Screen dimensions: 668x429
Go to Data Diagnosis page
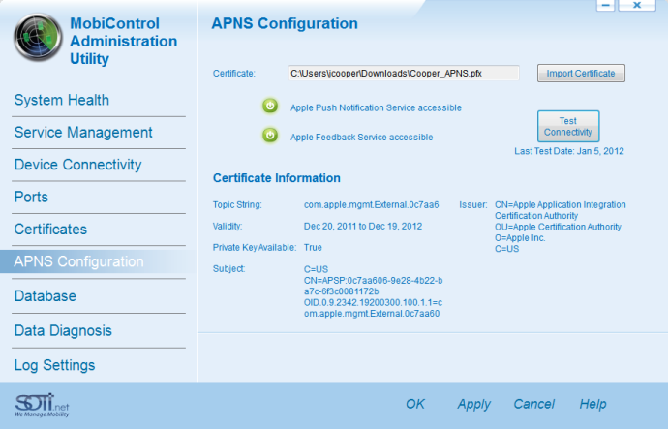63,330
